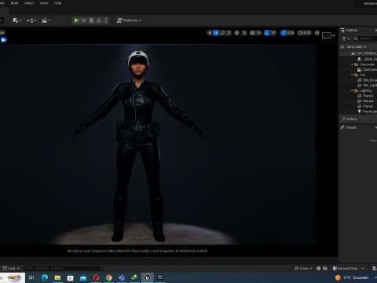The image size is (377, 283).
Task: Click the green Play button
Action: 76,20
